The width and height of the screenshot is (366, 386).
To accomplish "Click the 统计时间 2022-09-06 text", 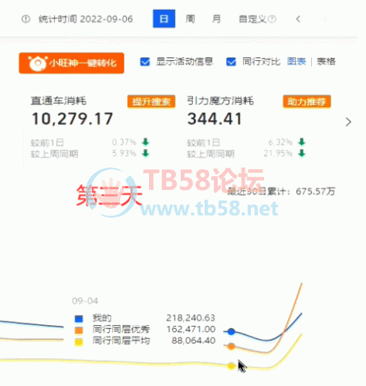I will click(x=86, y=19).
